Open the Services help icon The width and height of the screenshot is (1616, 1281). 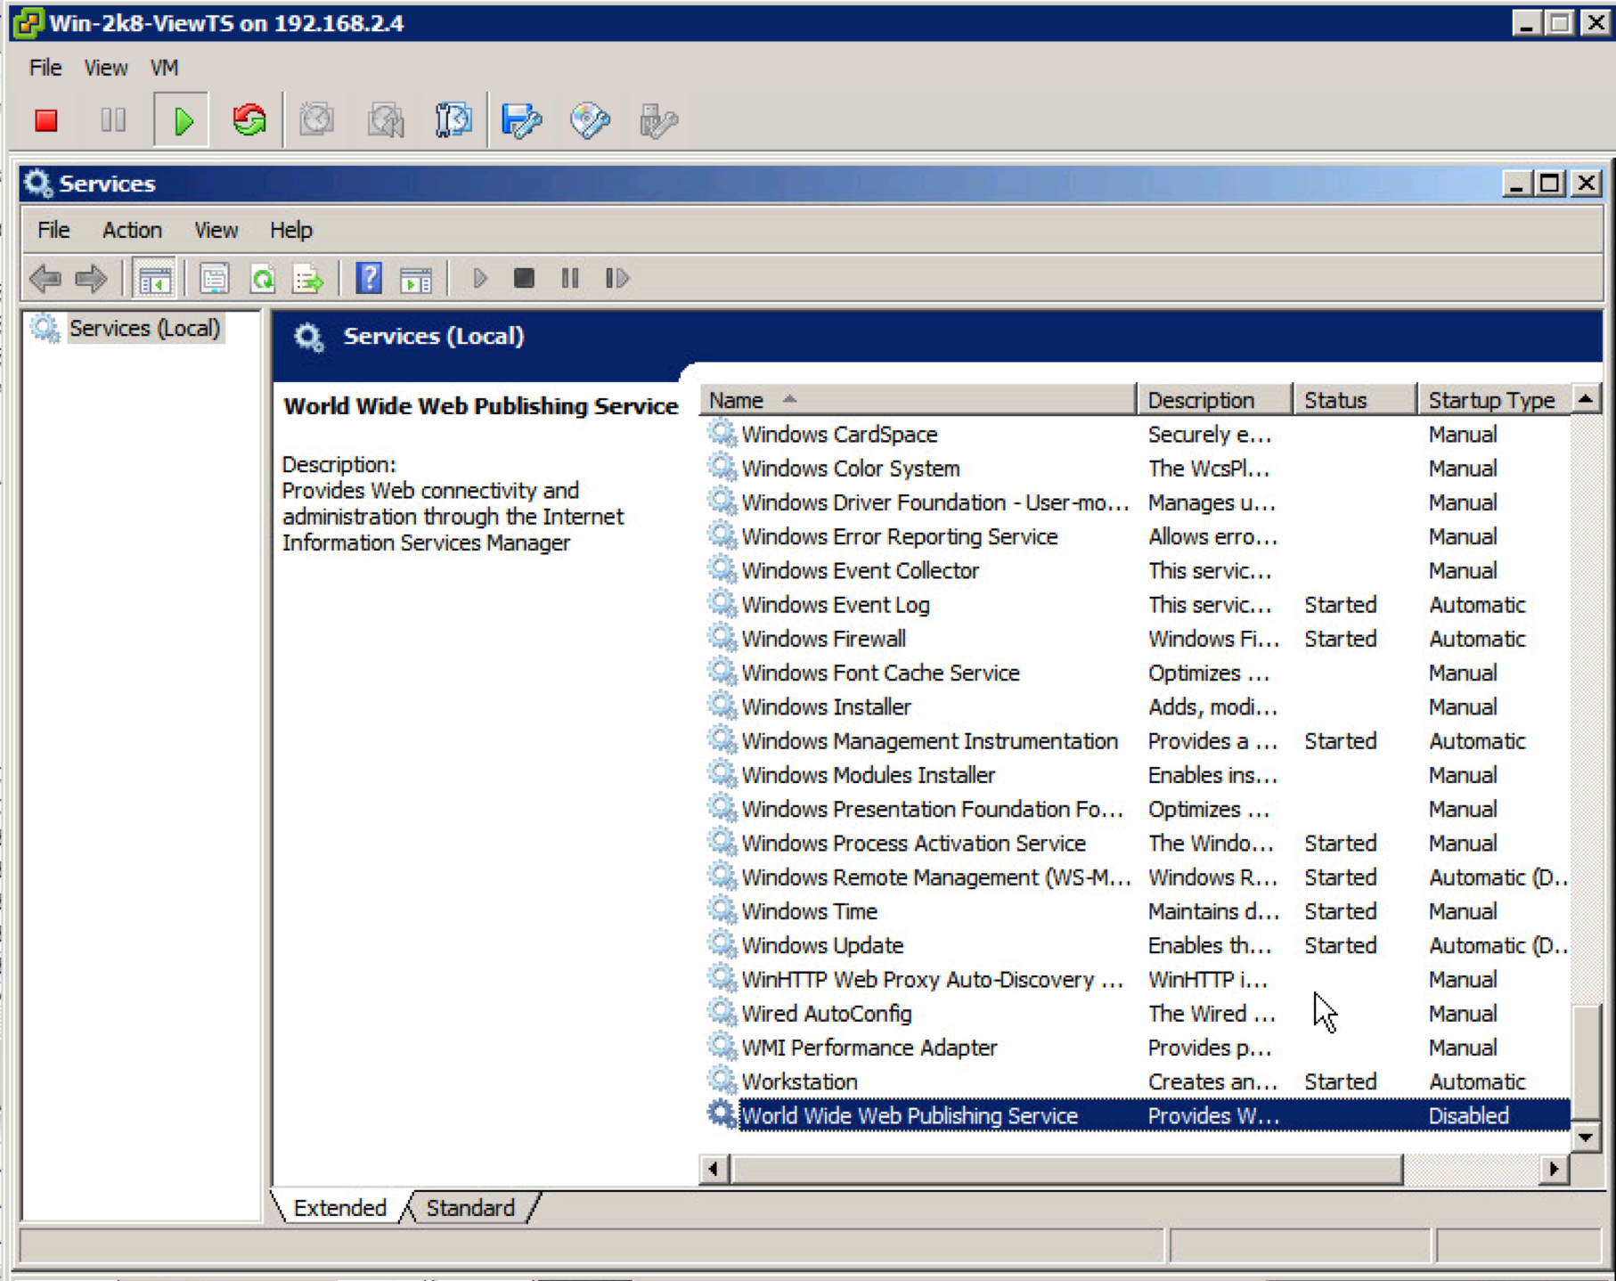click(x=368, y=280)
